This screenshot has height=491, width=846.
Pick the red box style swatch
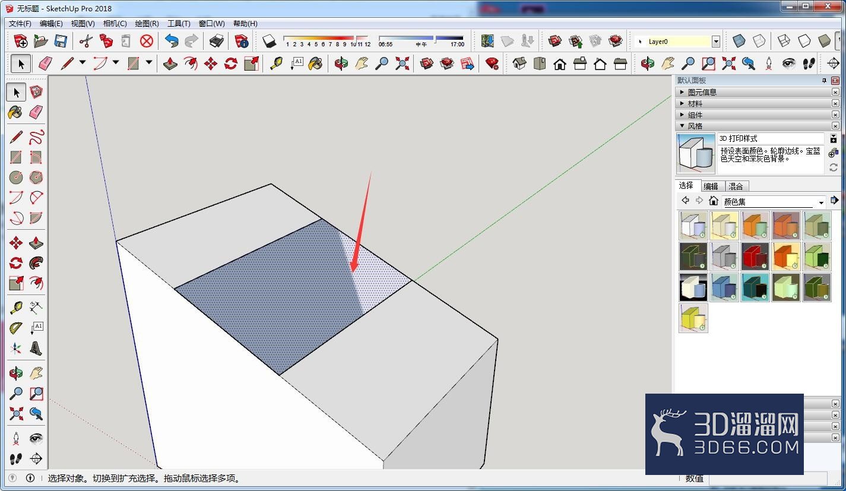(x=755, y=256)
